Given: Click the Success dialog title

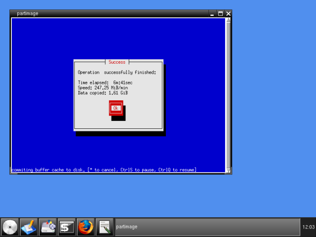Looking at the screenshot, I should 117,62.
